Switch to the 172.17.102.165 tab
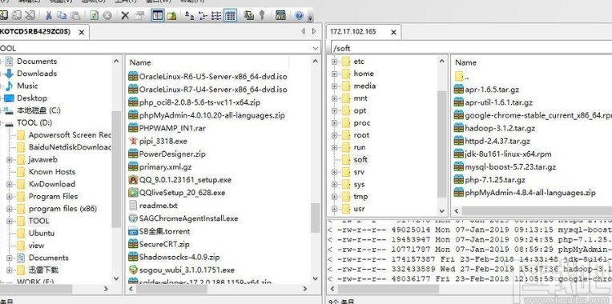Viewport: 612px width, 304px height. [353, 31]
